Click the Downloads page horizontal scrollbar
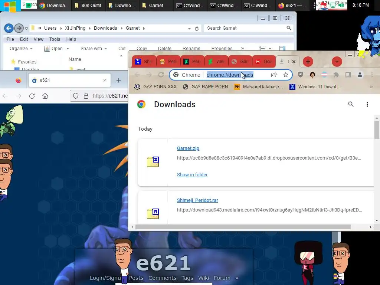Screen dimensions: 380x285 (x=243, y=227)
